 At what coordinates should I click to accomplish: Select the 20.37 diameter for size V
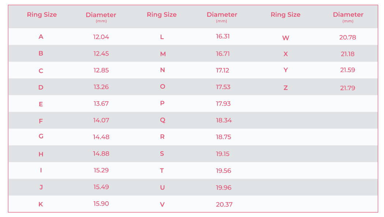(x=224, y=204)
